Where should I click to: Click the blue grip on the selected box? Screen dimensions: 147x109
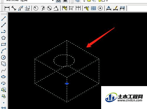coord(67,83)
